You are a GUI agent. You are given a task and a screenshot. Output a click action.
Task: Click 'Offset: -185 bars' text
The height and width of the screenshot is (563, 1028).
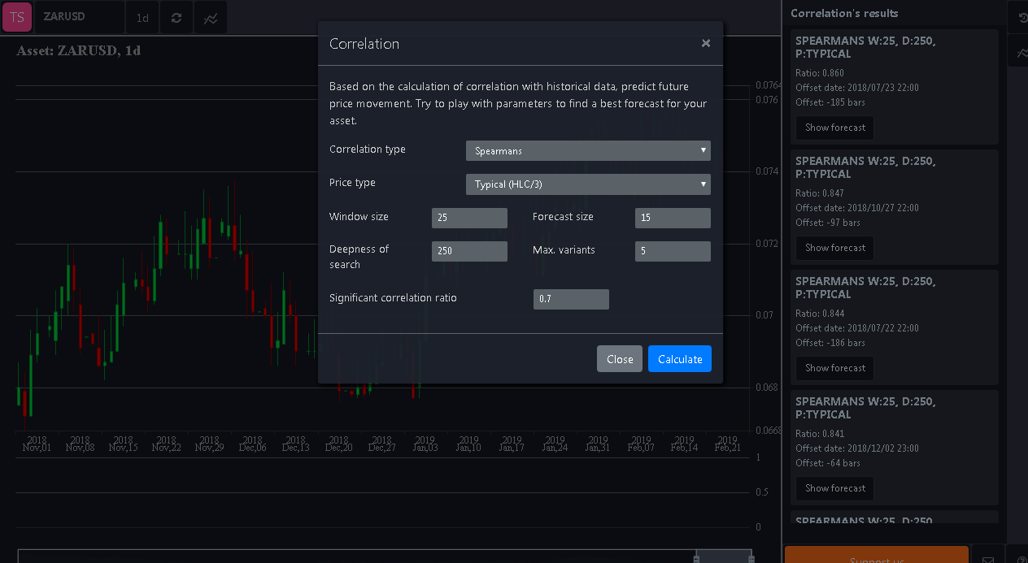[x=830, y=102]
